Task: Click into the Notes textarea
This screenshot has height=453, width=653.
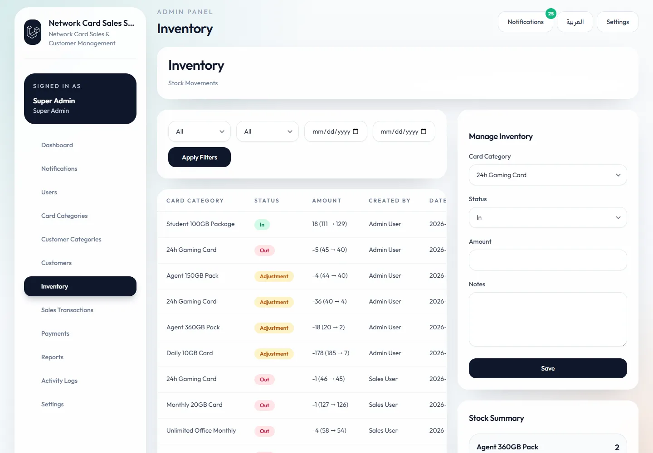Action: (x=548, y=319)
